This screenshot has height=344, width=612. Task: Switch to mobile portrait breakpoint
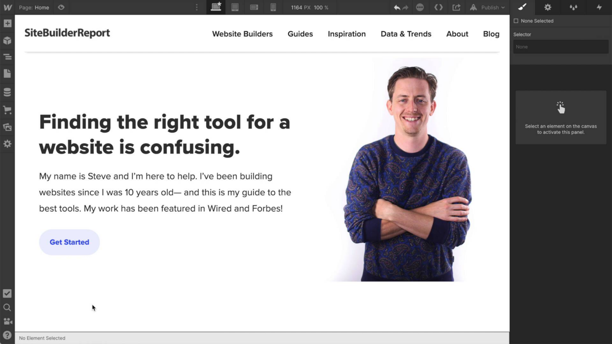(273, 7)
